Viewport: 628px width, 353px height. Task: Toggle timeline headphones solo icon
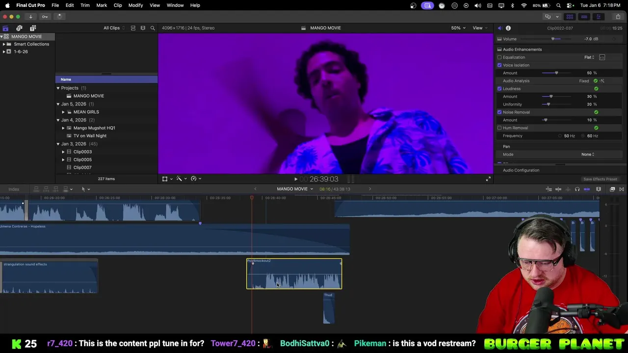(x=577, y=189)
